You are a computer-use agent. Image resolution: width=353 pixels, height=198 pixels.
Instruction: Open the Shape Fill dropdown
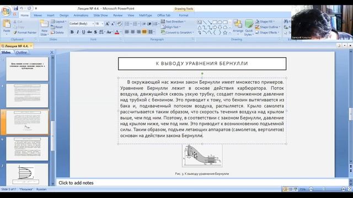tap(265, 21)
